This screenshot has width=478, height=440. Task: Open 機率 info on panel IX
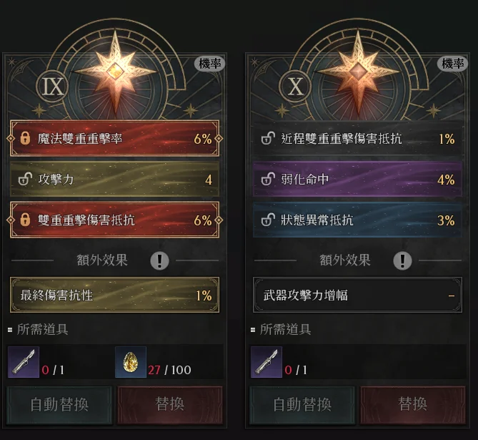pyautogui.click(x=210, y=64)
